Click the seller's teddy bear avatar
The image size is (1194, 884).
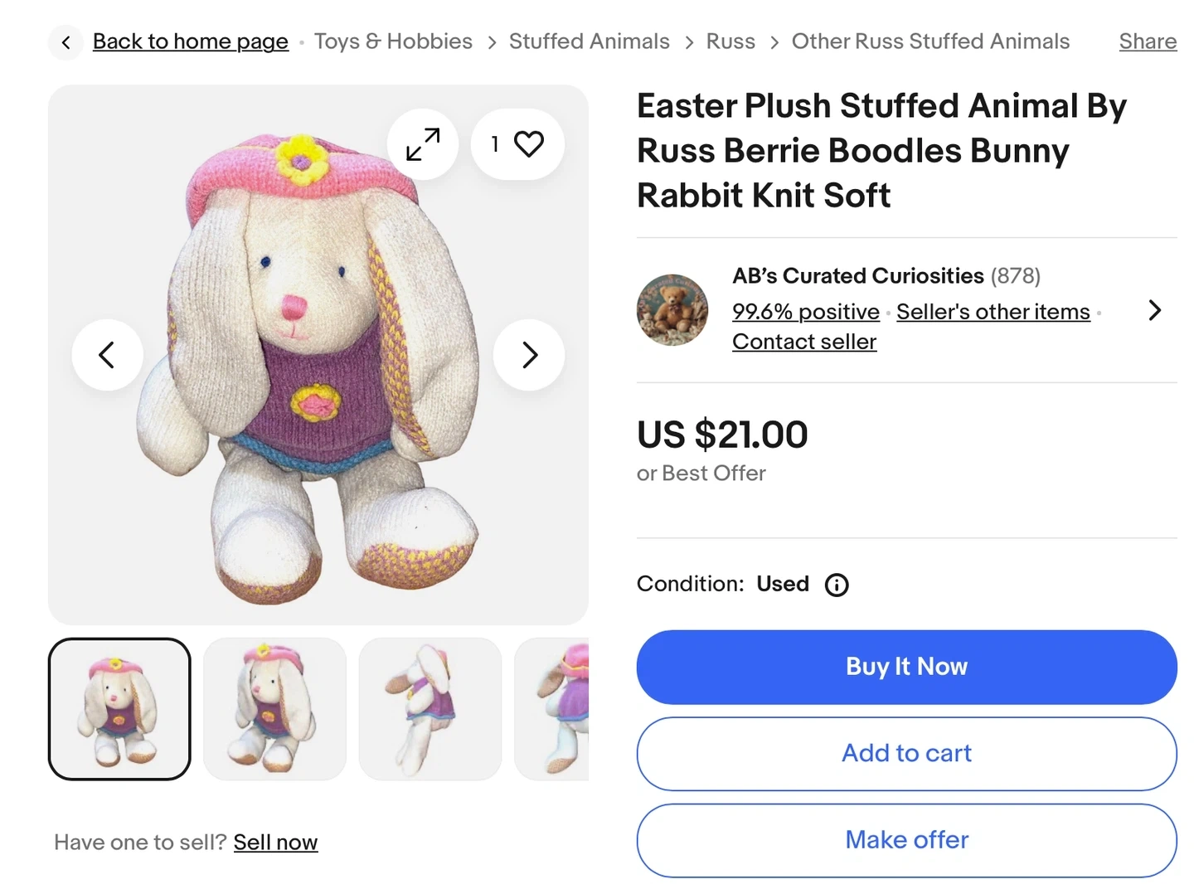(672, 310)
